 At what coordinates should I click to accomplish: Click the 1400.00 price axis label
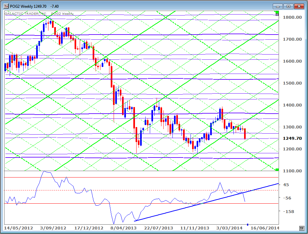292,105
